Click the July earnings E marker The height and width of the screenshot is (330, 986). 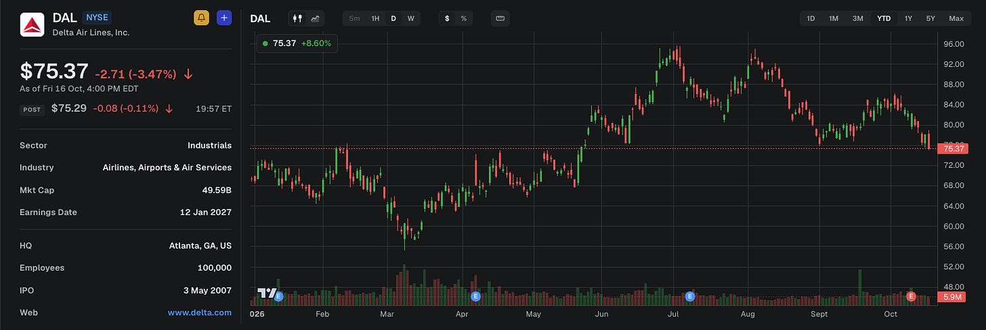click(690, 296)
